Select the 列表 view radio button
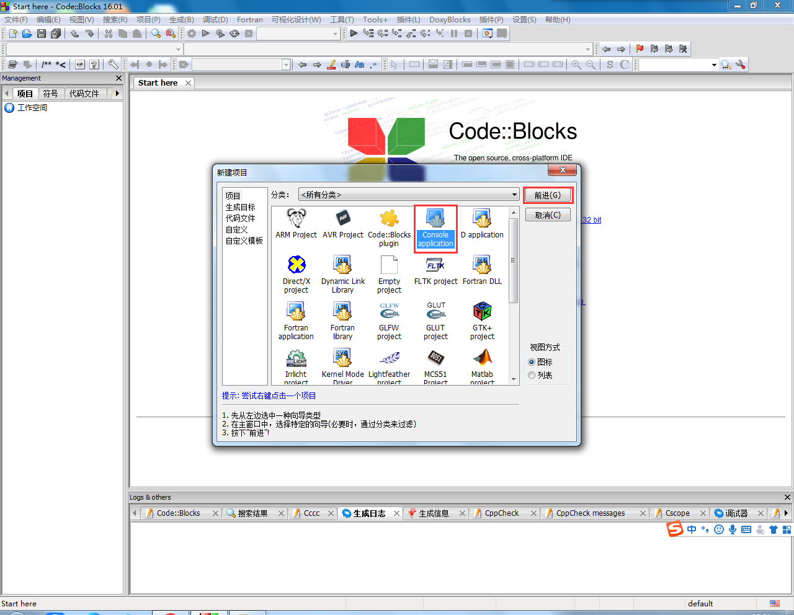Image resolution: width=794 pixels, height=615 pixels. (532, 375)
